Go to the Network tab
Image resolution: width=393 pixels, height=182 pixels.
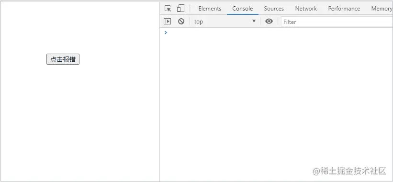pyautogui.click(x=306, y=9)
